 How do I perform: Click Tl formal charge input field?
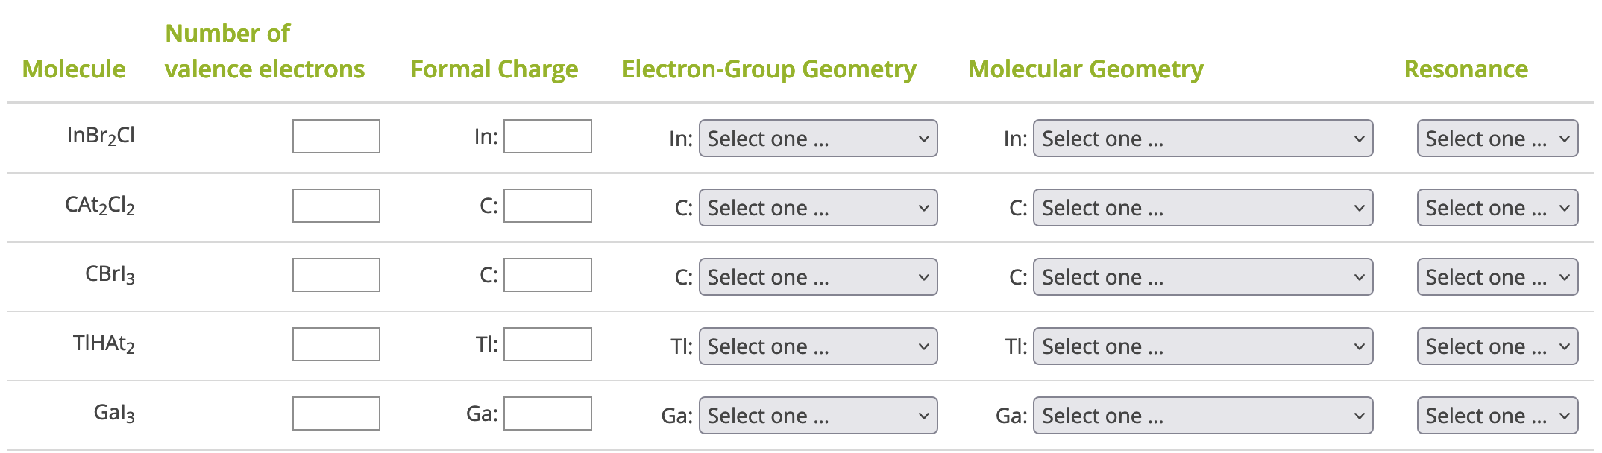(547, 344)
